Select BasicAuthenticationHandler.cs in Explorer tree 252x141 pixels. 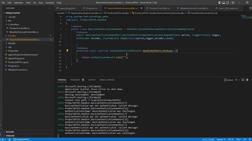(x=24, y=40)
